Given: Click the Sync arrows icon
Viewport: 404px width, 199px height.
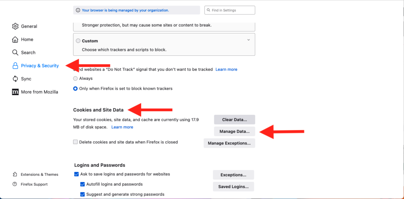Looking at the screenshot, I should click(x=15, y=79).
